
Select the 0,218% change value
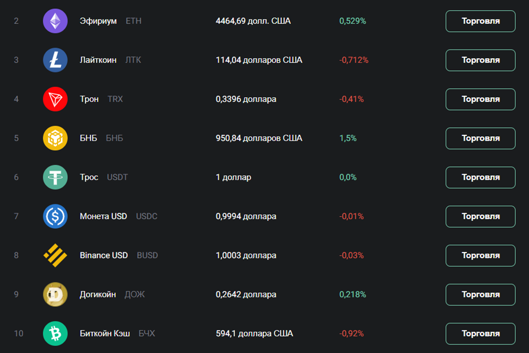352,295
